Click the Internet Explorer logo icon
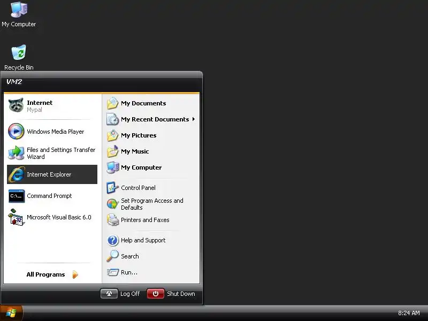 click(17, 174)
